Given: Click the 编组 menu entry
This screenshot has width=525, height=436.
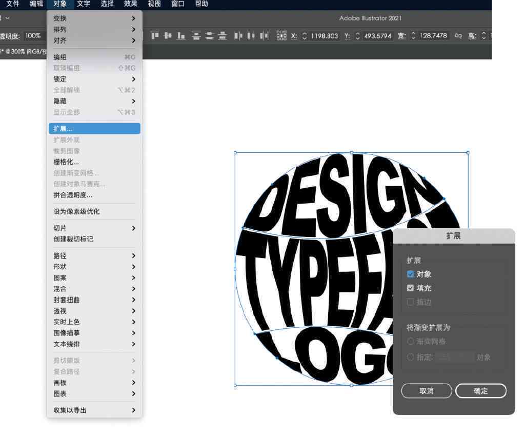Looking at the screenshot, I should (94, 57).
